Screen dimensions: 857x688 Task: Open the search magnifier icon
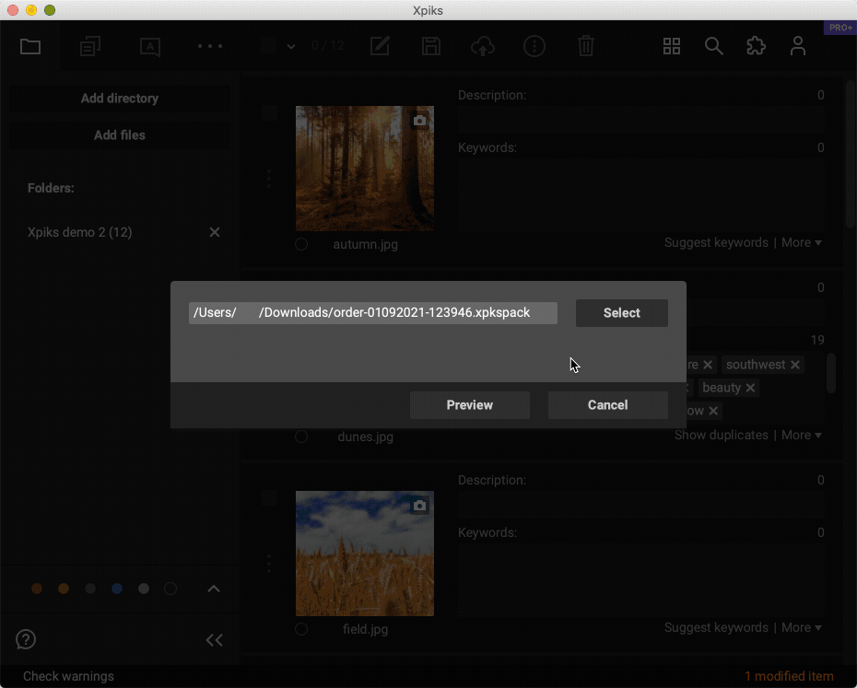click(x=713, y=46)
